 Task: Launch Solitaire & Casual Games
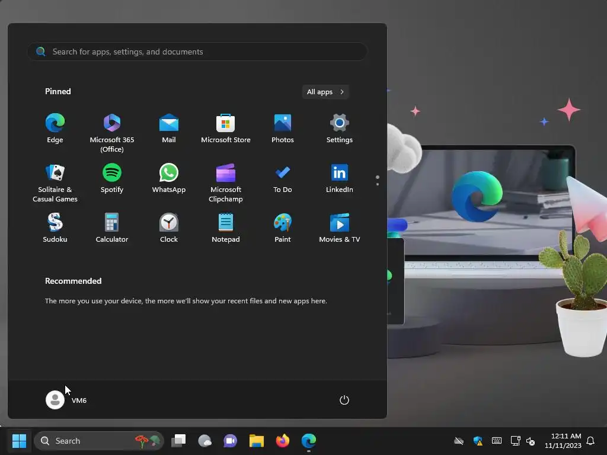point(55,183)
